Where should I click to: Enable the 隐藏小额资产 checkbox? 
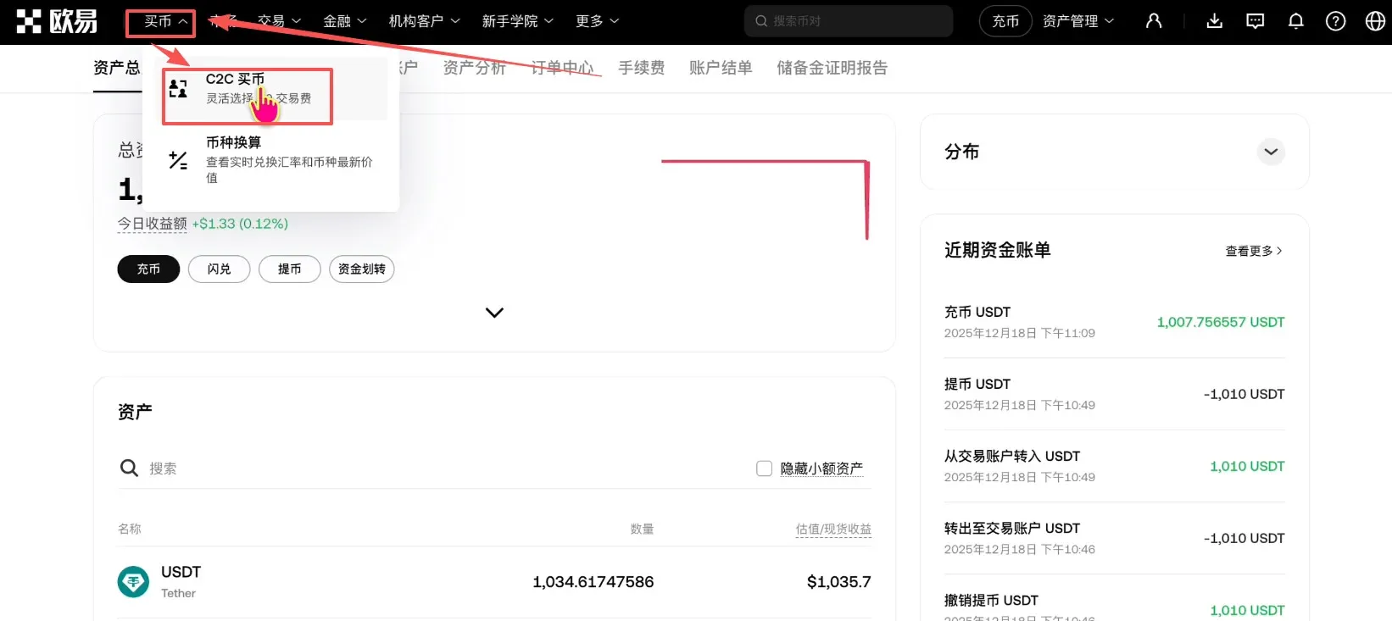click(x=764, y=469)
